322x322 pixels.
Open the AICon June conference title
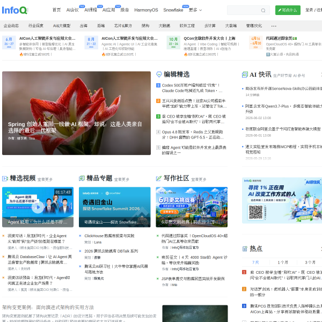pos(47,39)
